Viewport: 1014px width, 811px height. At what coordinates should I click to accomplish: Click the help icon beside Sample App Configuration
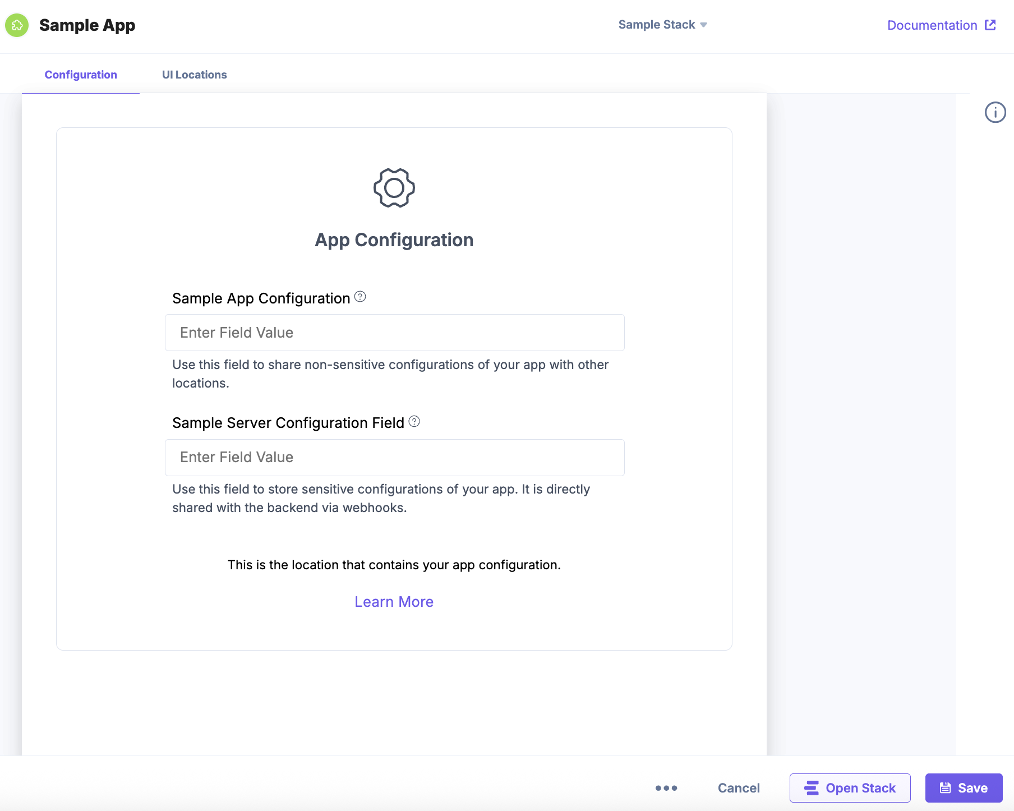click(x=361, y=297)
